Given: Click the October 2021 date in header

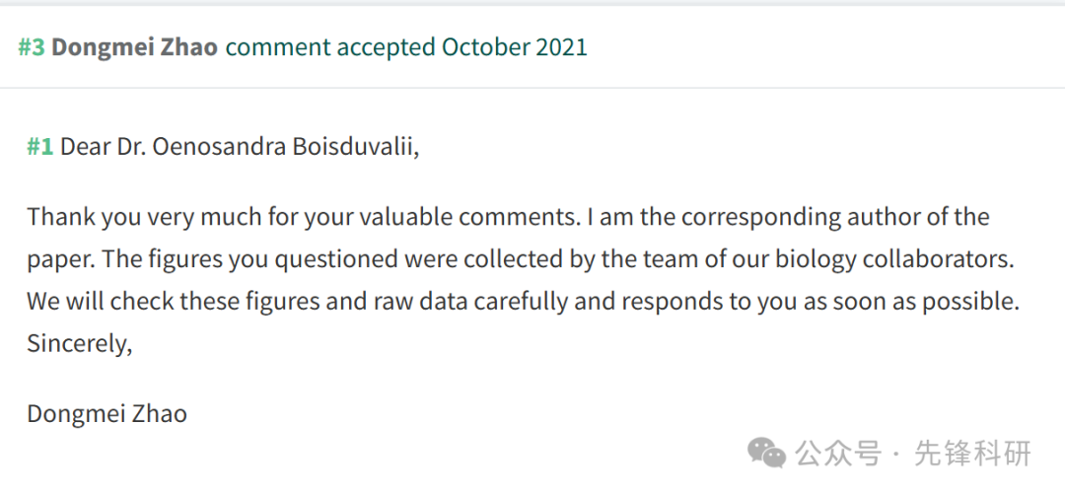Looking at the screenshot, I should tap(514, 47).
